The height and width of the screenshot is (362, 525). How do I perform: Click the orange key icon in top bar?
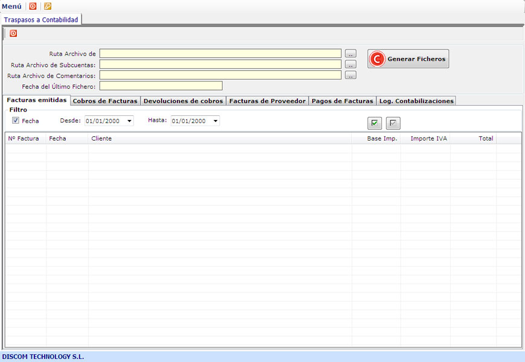(x=48, y=6)
